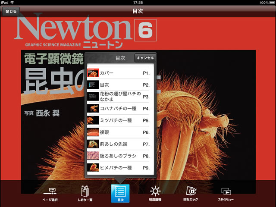Tap page number P7.

pos(146,144)
